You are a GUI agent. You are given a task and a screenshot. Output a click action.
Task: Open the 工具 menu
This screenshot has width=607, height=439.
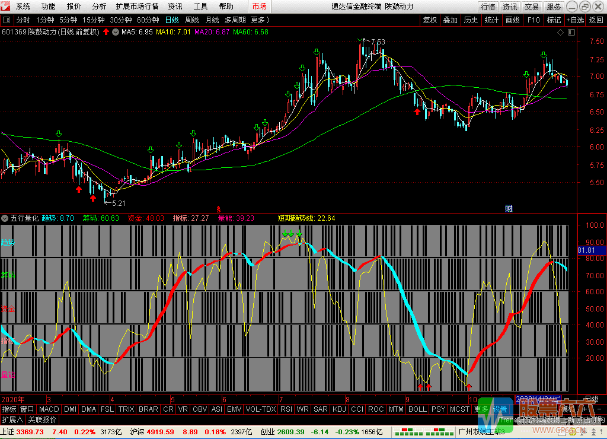click(x=200, y=7)
